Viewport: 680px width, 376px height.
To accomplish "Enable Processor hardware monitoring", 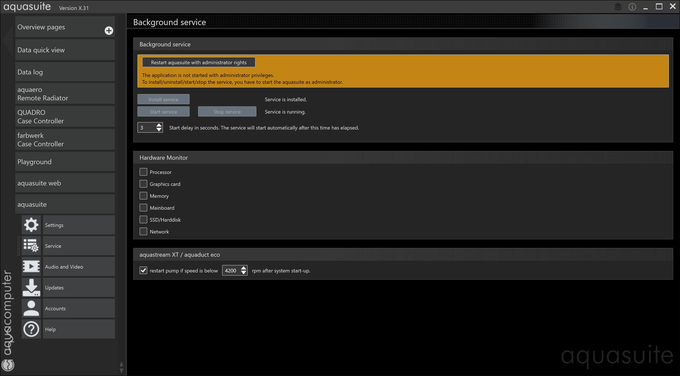I will [x=143, y=172].
